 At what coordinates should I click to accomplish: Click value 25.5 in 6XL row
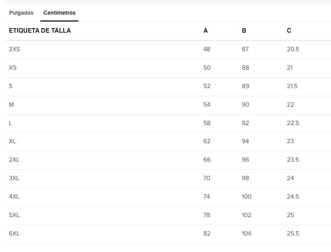point(293,234)
